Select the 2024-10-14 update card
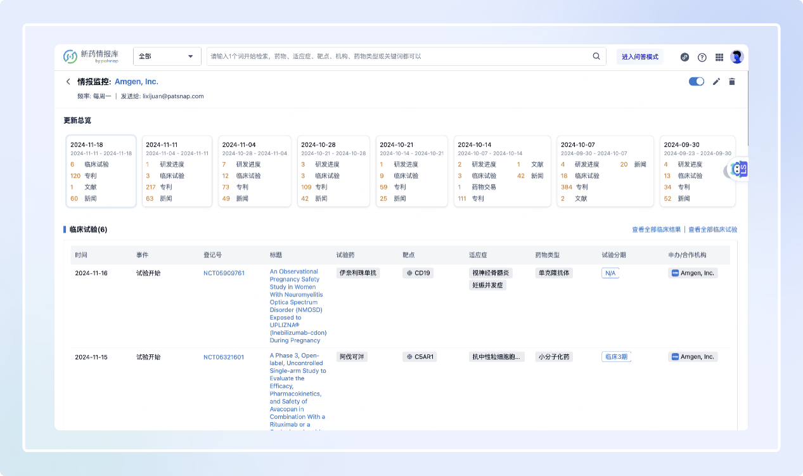This screenshot has height=476, width=803. coord(502,171)
